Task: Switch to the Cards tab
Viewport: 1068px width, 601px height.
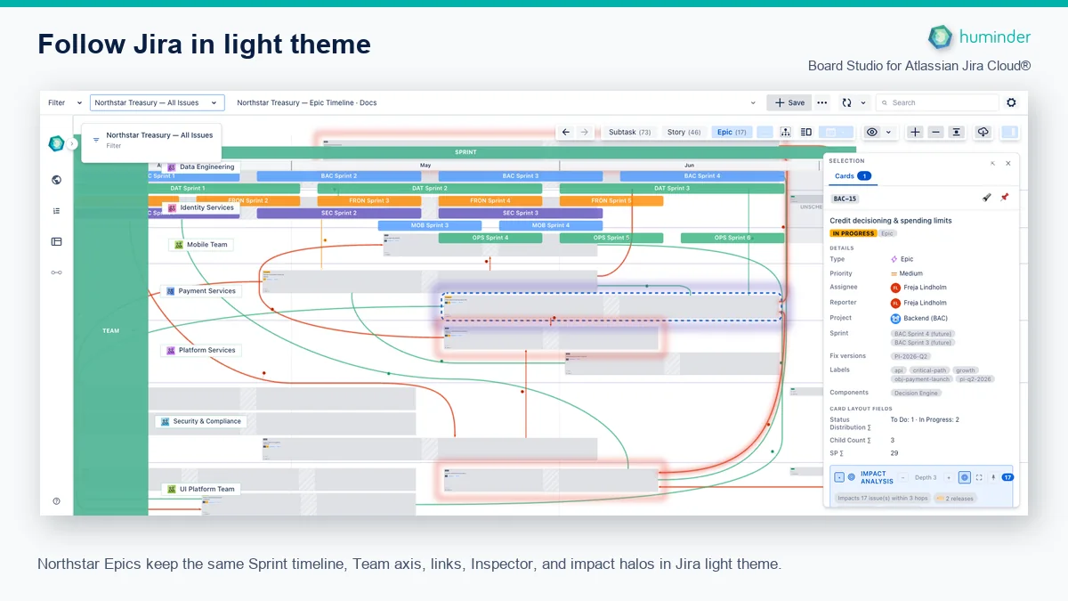Action: pyautogui.click(x=852, y=176)
